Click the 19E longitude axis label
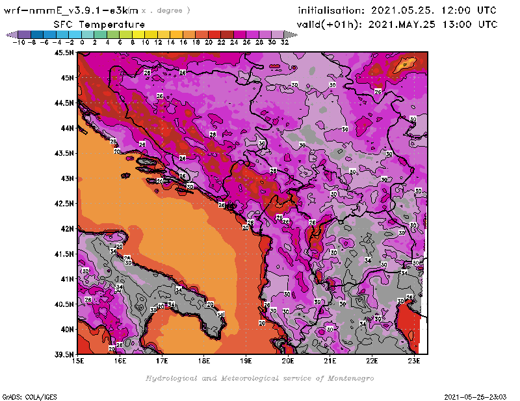Viewport: 520px width, 401px height. [246, 361]
